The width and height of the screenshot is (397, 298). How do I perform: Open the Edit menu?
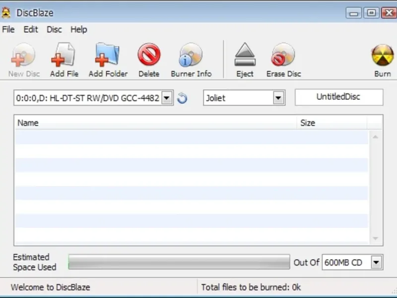[x=31, y=29]
